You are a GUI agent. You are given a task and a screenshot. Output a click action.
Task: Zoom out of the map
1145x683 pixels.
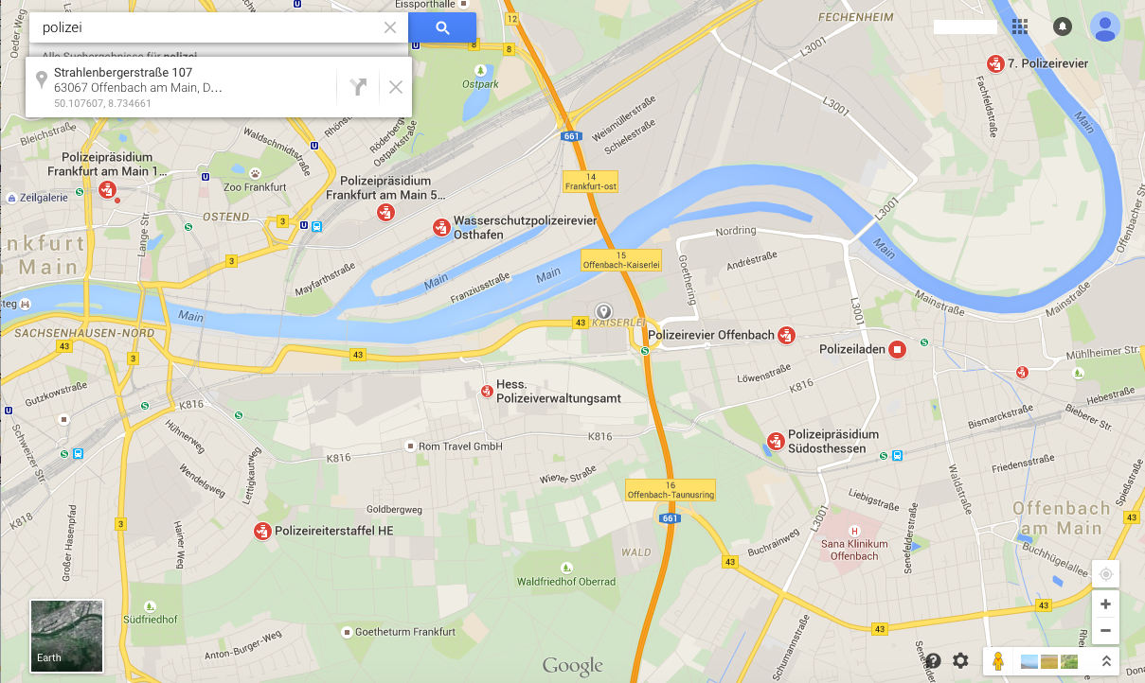pyautogui.click(x=1105, y=631)
